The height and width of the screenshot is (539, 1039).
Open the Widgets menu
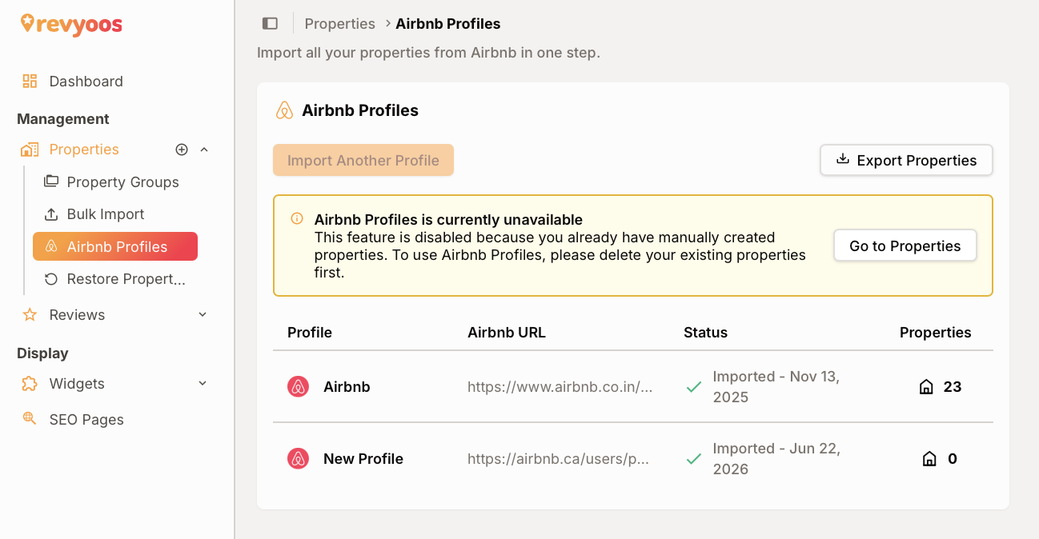pos(77,383)
